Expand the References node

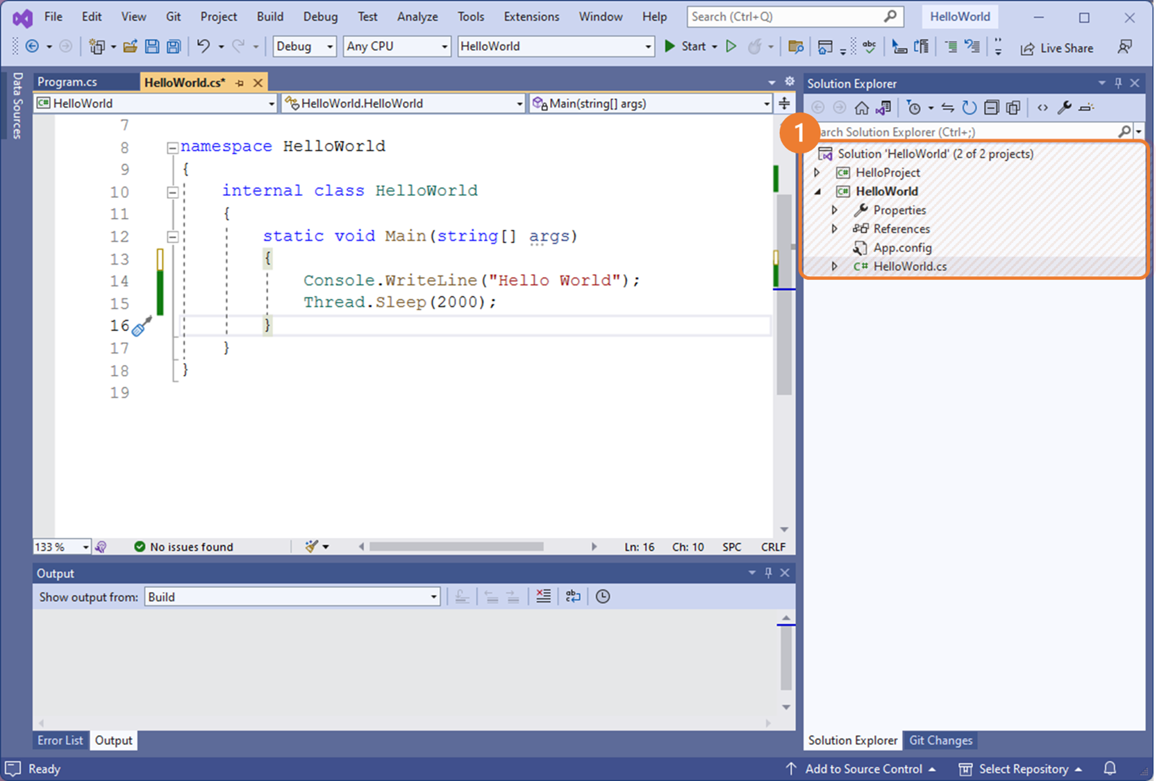tap(835, 228)
